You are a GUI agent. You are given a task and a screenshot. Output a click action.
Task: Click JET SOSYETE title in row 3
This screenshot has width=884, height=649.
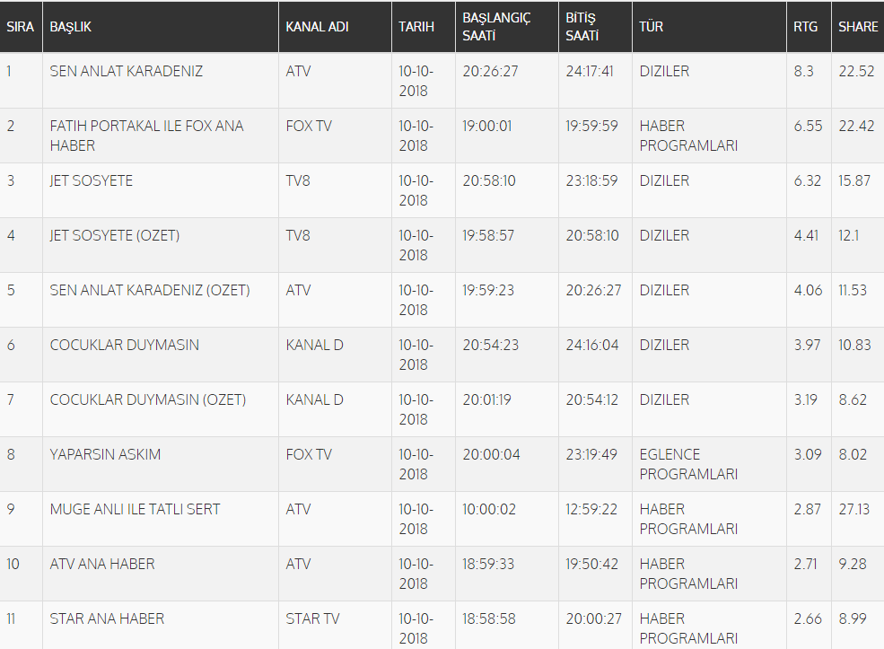pyautogui.click(x=92, y=180)
